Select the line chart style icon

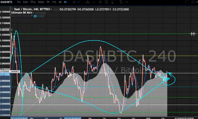pyautogui.click(x=79, y=2)
